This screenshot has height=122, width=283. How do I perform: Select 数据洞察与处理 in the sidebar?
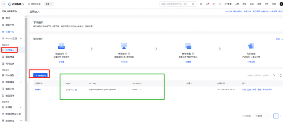12,114
